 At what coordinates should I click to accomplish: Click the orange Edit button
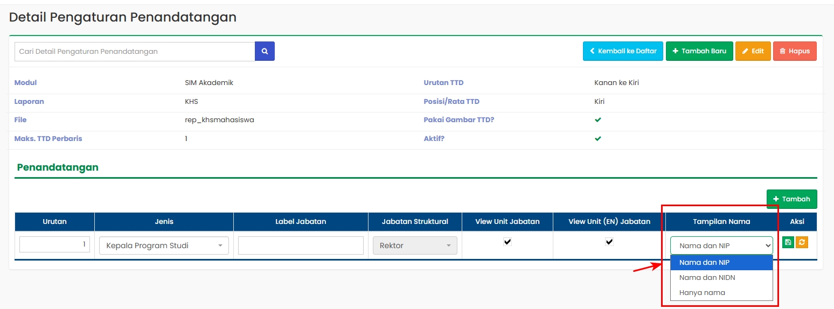[x=753, y=51]
